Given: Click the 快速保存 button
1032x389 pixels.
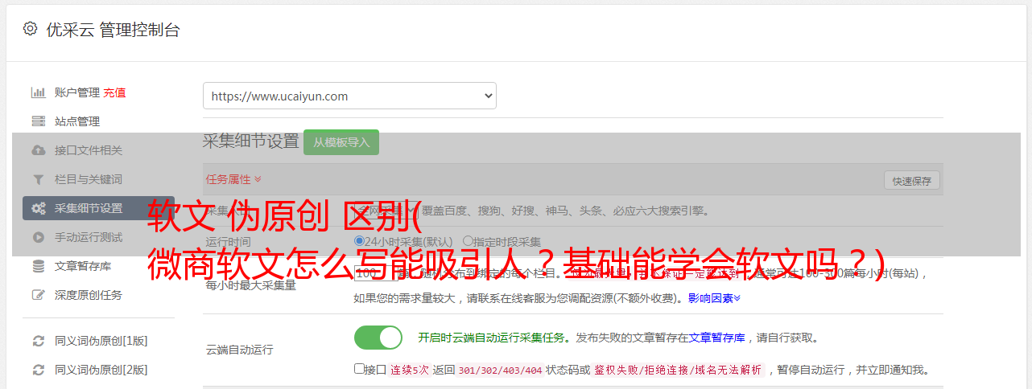Looking at the screenshot, I should (912, 181).
